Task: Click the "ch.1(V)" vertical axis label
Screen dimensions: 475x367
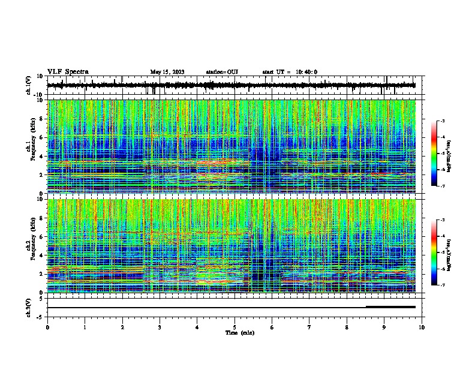Action: click(x=29, y=85)
